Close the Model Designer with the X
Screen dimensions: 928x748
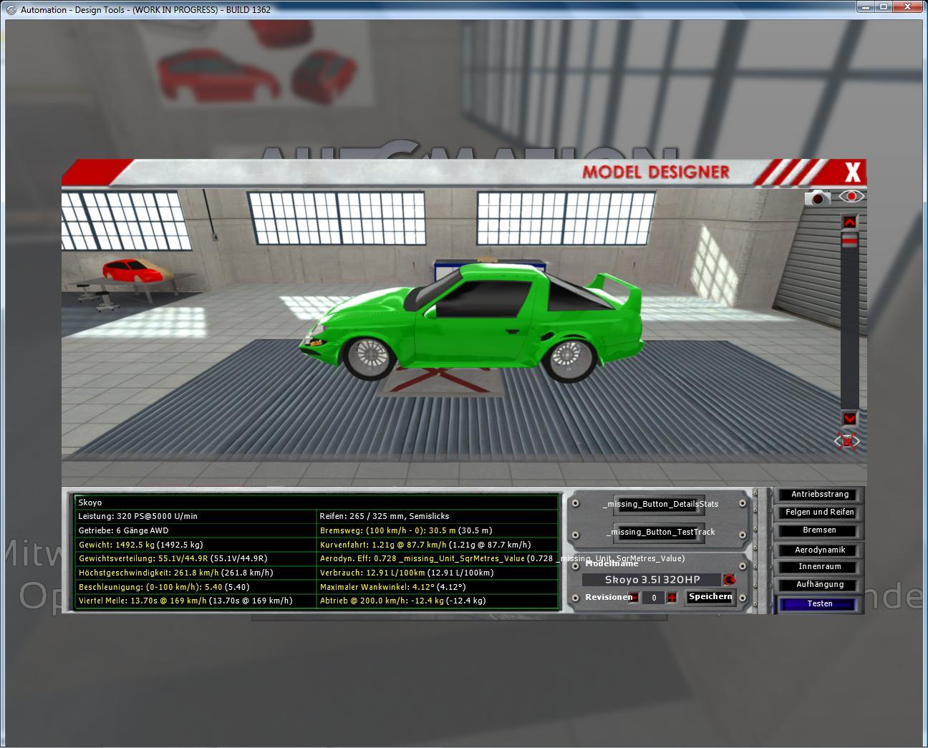coord(852,172)
